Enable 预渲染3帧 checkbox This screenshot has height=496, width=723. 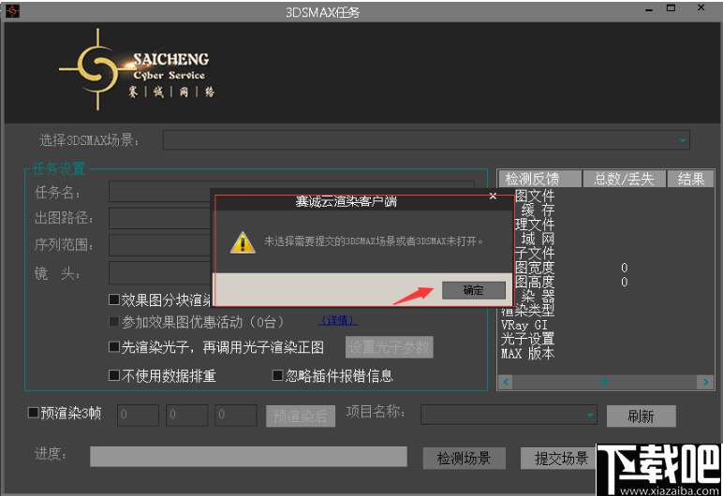pyautogui.click(x=33, y=413)
